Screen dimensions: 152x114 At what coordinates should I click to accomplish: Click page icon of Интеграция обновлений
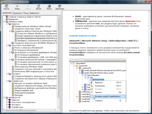(x=13, y=50)
